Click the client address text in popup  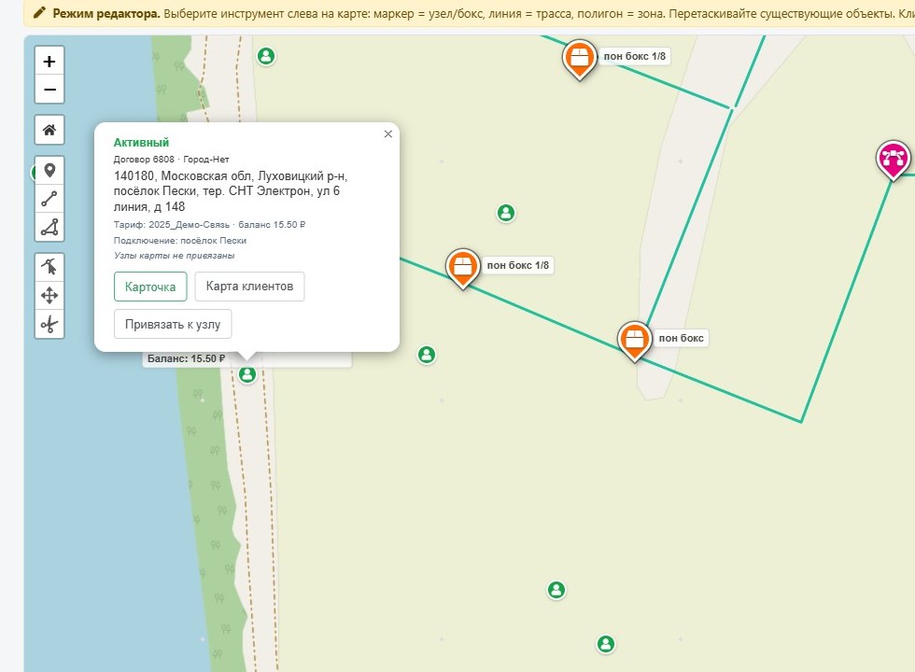coord(231,191)
